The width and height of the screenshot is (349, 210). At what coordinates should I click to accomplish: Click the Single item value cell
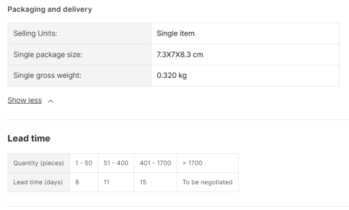pyautogui.click(x=245, y=33)
